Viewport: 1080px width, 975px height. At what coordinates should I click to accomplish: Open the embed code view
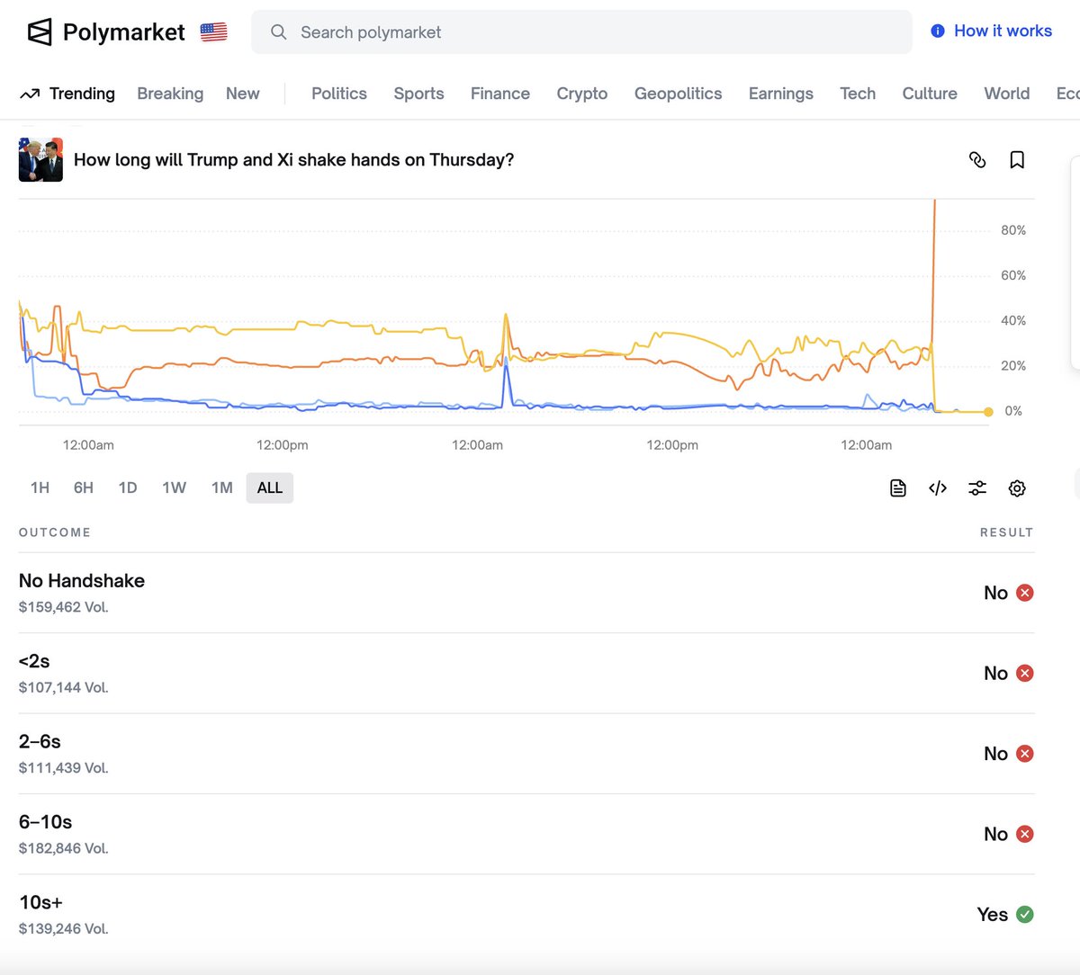[x=937, y=487]
